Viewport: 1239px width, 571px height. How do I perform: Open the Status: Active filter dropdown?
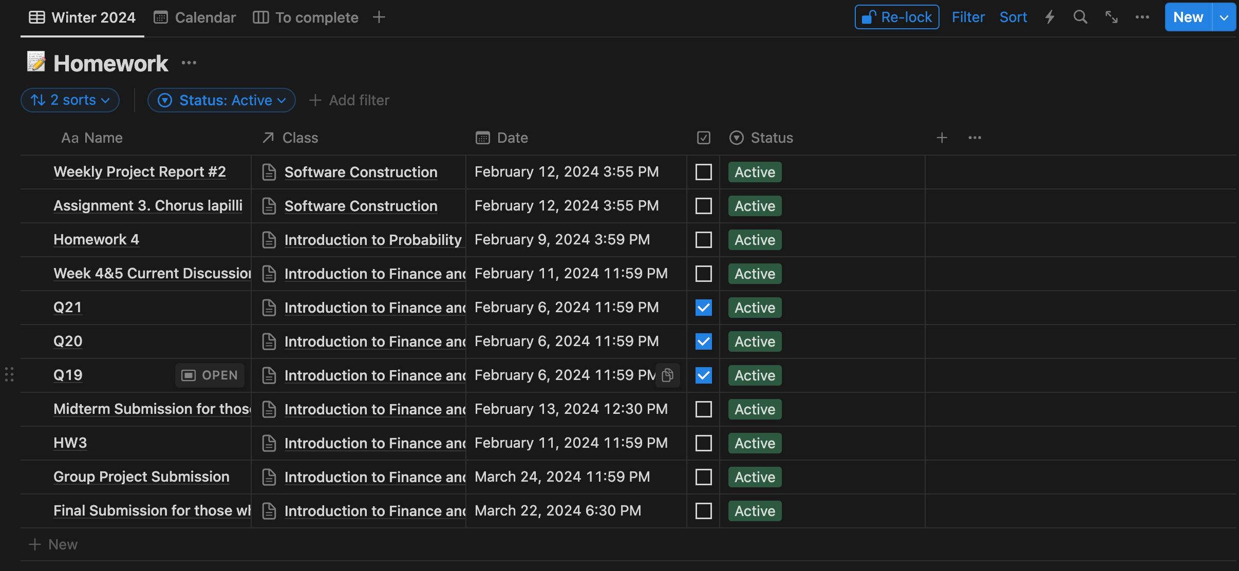point(221,100)
